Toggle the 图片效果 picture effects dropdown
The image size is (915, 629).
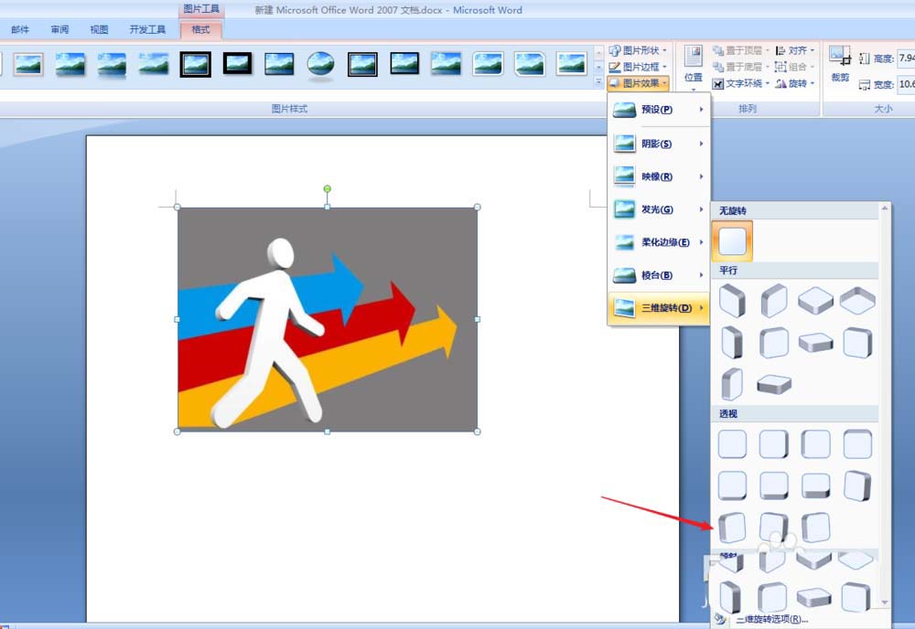(x=638, y=83)
